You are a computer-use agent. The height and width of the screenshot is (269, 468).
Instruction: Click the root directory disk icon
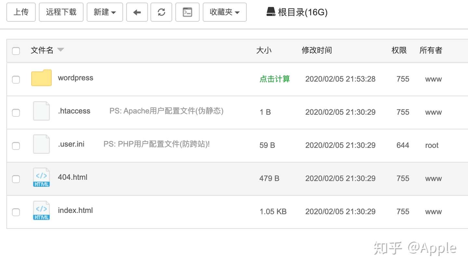271,12
